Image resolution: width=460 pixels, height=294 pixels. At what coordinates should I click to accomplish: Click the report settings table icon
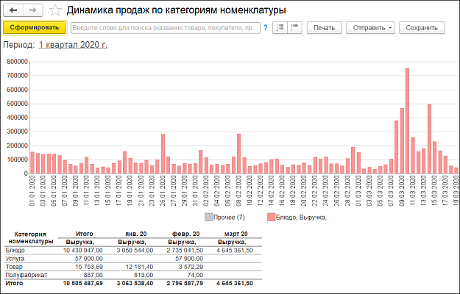click(x=280, y=28)
